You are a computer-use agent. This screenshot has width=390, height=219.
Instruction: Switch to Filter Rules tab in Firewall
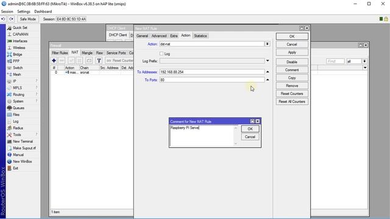60,53
